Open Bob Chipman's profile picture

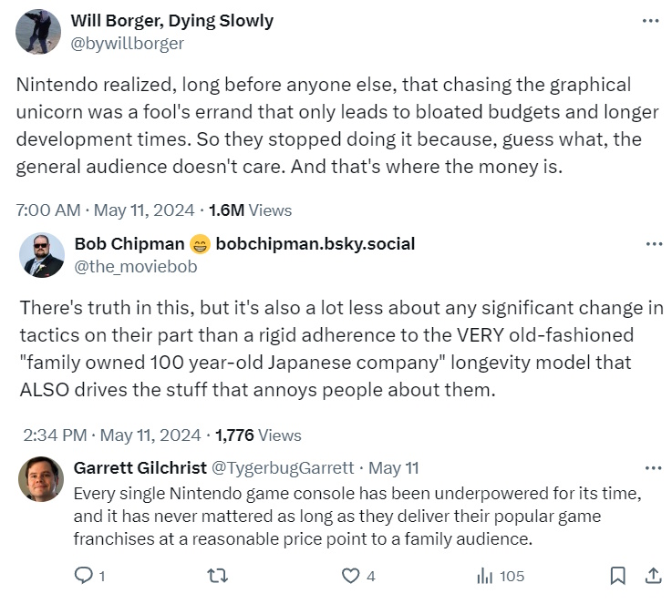click(x=42, y=255)
